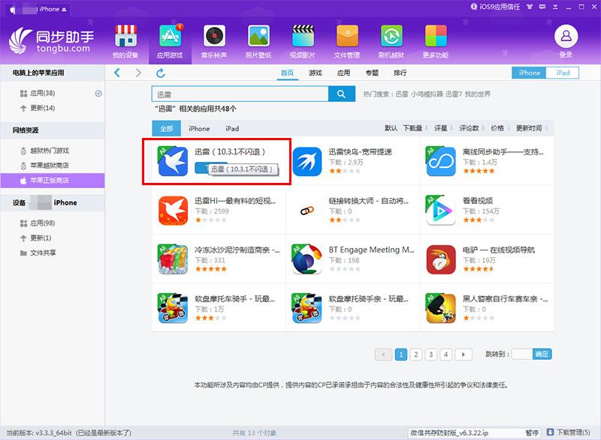Image resolution: width=601 pixels, height=440 pixels.
Task: Click the iOS9应用信任 info icon
Action: (x=474, y=7)
